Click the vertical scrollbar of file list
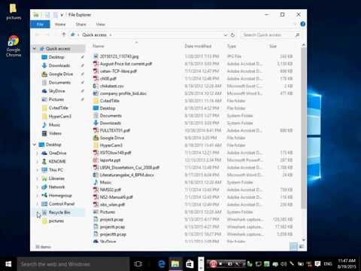This screenshot has width=361, height=271. (x=304, y=128)
